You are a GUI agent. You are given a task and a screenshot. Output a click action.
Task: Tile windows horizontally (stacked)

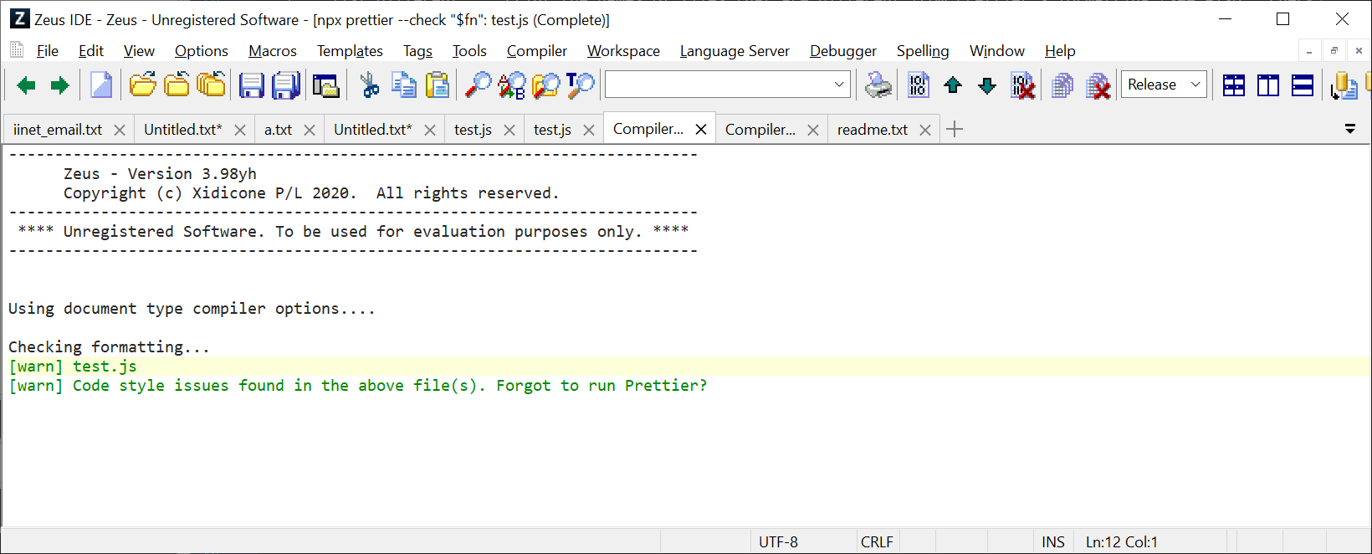(x=1303, y=85)
